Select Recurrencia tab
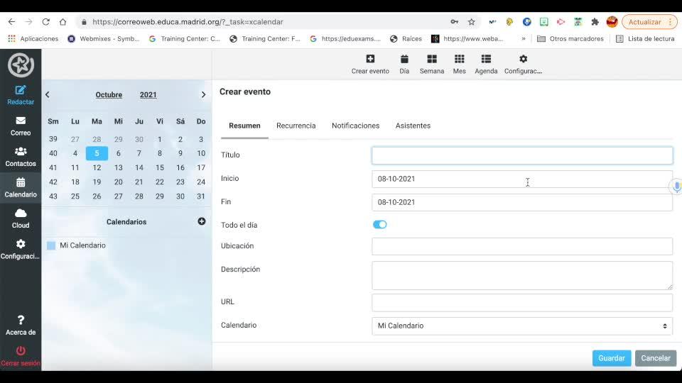This screenshot has width=682, height=383. (x=296, y=126)
